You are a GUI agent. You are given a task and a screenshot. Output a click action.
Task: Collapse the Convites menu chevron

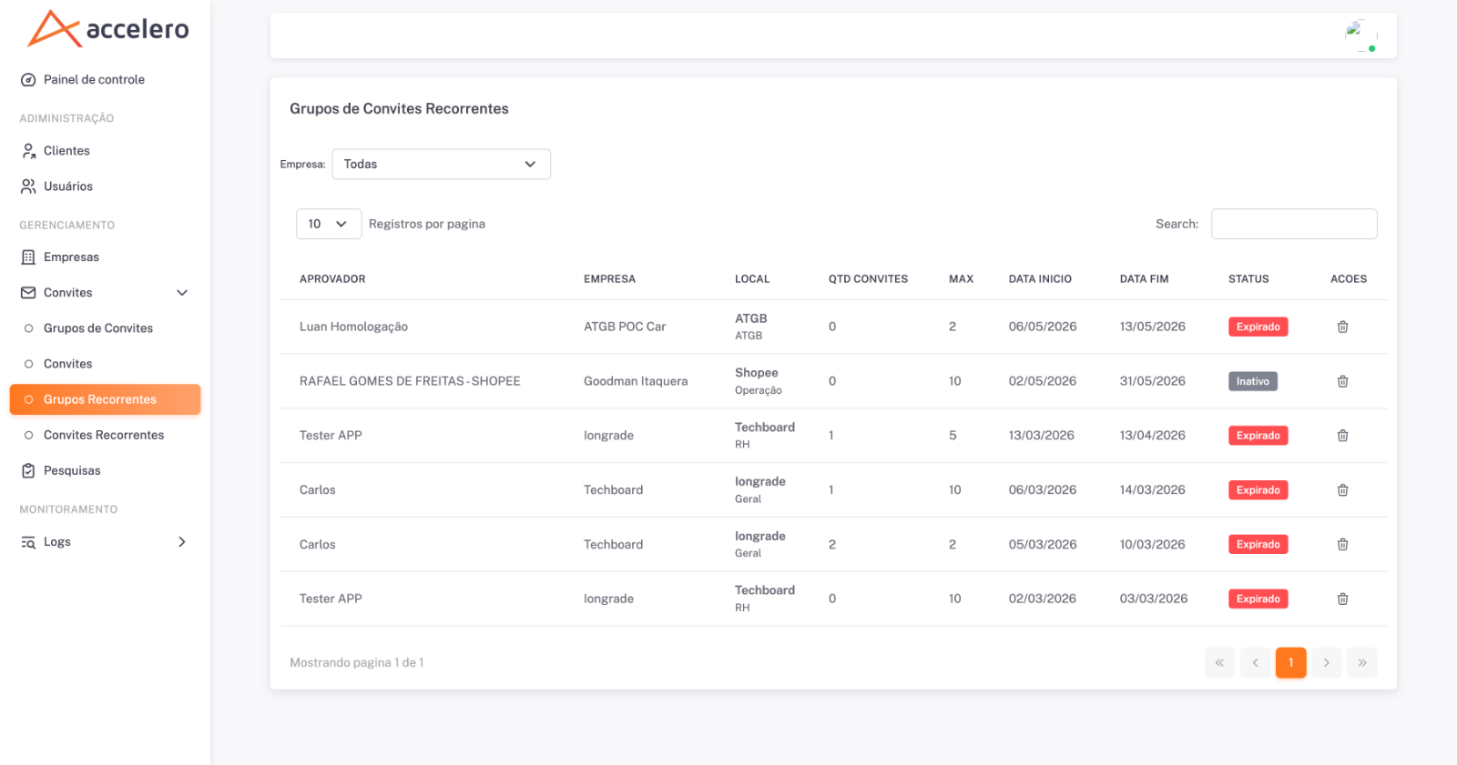(x=182, y=293)
